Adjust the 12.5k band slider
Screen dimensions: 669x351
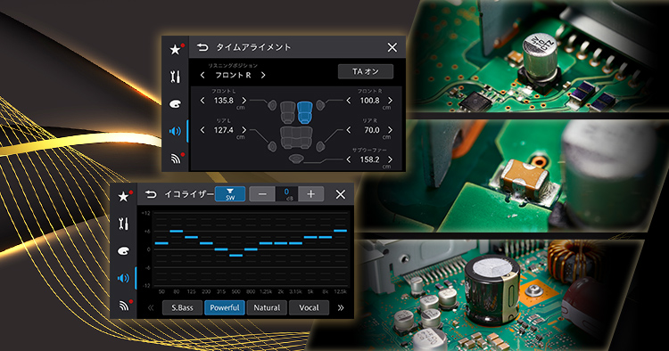point(340,231)
